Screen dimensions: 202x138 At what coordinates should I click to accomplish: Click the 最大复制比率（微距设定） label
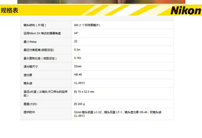pos(40,58)
